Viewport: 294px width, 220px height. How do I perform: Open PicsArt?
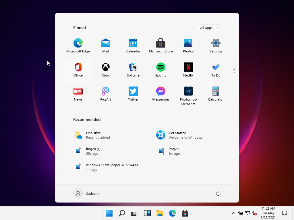(x=106, y=94)
